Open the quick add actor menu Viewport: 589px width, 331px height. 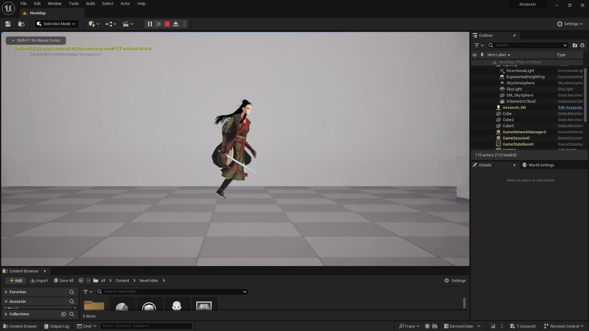pyautogui.click(x=94, y=24)
